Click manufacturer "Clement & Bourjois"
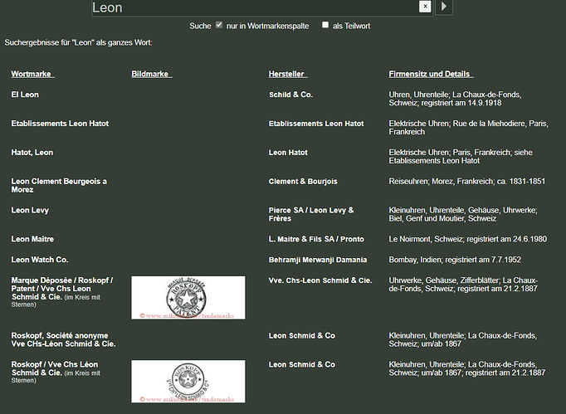This screenshot has width=566, height=414. [x=303, y=181]
